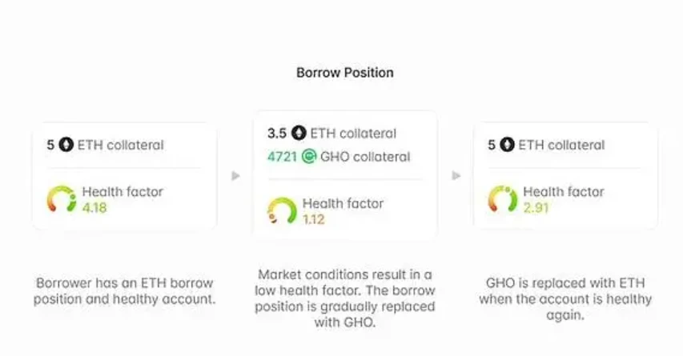Click the 'GHO is replaced with ETH' caption
The image size is (683, 356).
click(565, 299)
